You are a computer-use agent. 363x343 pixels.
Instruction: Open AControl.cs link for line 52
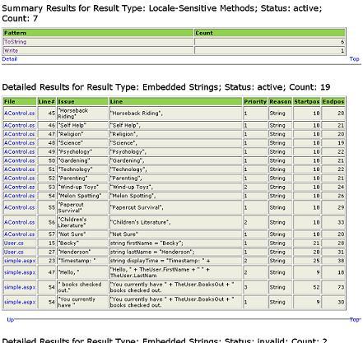click(x=20, y=178)
